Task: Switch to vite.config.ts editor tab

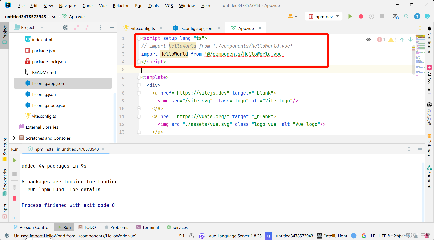Action: coord(143,28)
